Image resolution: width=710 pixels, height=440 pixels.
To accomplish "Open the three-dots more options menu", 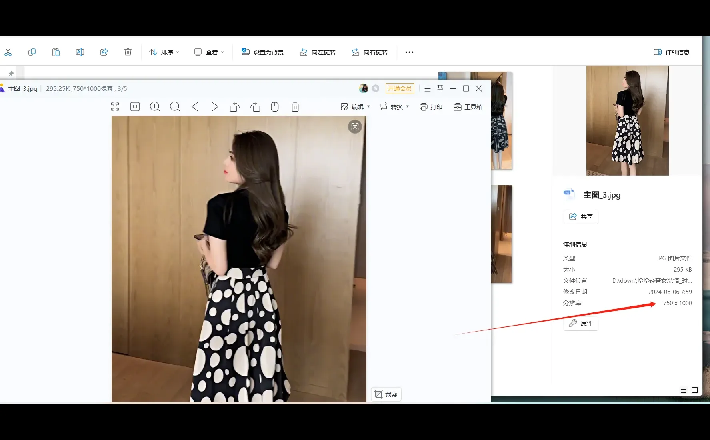I will pyautogui.click(x=409, y=52).
